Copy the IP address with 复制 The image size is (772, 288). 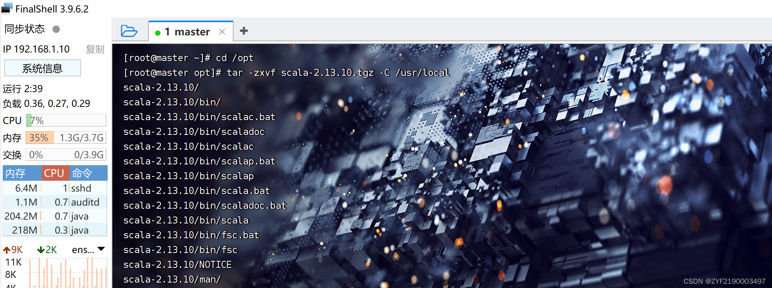click(x=95, y=49)
